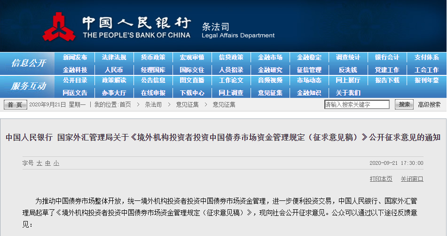Select 网上调查 navigation item

(x=231, y=93)
